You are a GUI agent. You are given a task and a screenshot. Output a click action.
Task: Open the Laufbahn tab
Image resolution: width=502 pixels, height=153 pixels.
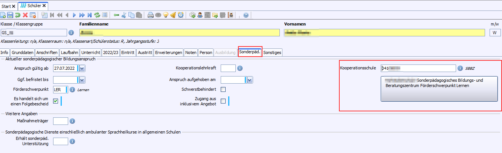(69, 52)
